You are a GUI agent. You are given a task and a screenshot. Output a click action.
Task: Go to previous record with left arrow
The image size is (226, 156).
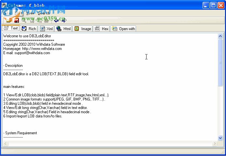57,20
